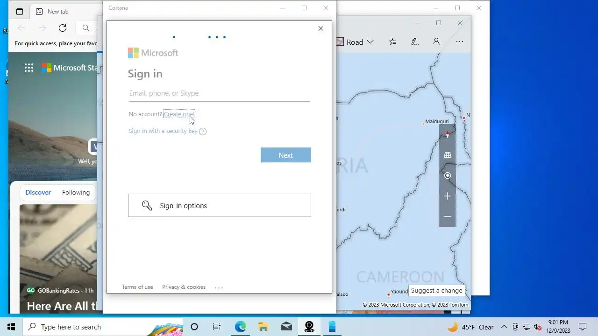Open the account icon in Maps

437,42
